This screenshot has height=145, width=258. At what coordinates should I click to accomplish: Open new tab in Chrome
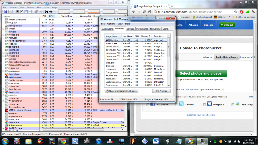(x=172, y=6)
